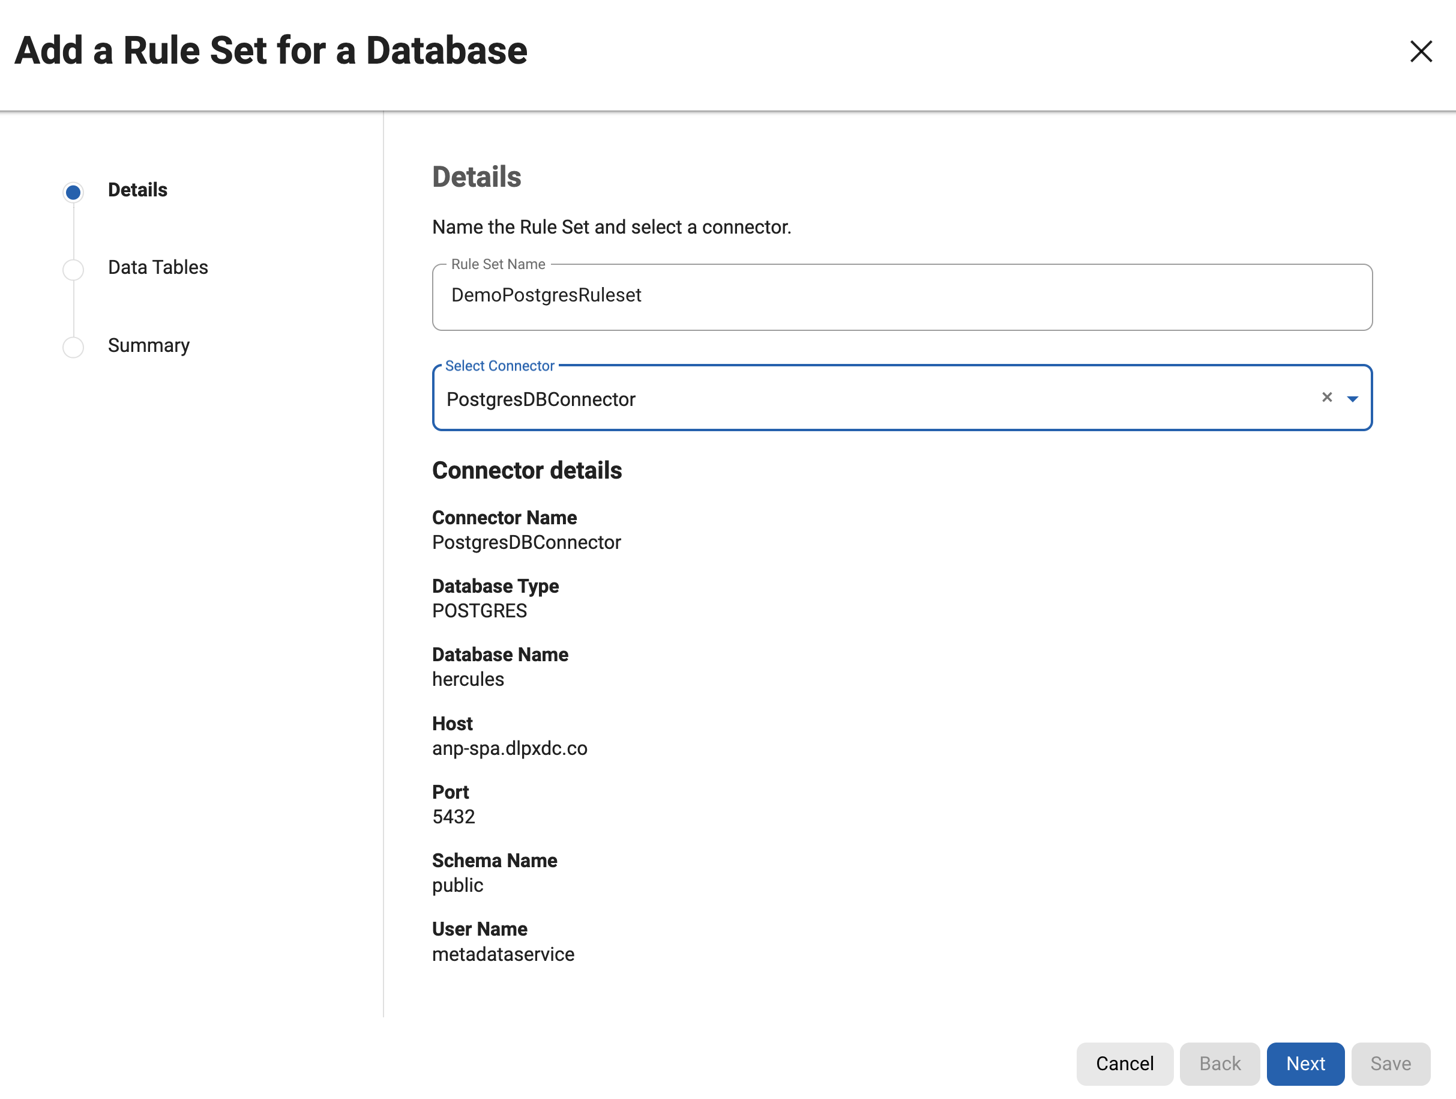The width and height of the screenshot is (1456, 1099).
Task: Click the Save button
Action: (1390, 1064)
